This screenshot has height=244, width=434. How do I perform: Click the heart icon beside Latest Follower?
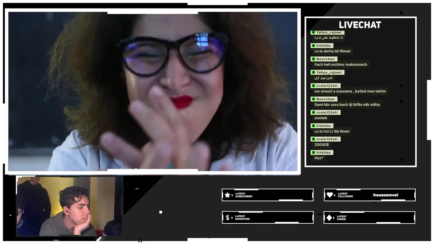click(330, 195)
